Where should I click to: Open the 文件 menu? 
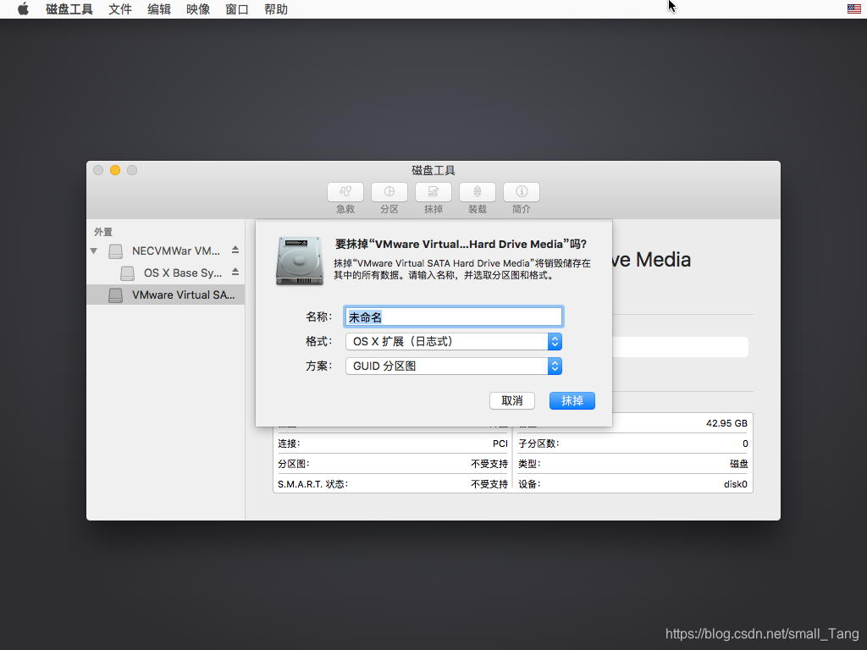(120, 9)
